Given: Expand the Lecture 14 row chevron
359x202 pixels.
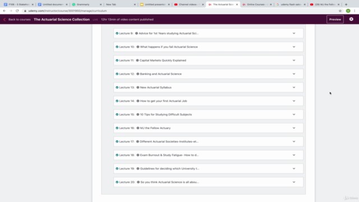Looking at the screenshot, I should pyautogui.click(x=294, y=101).
